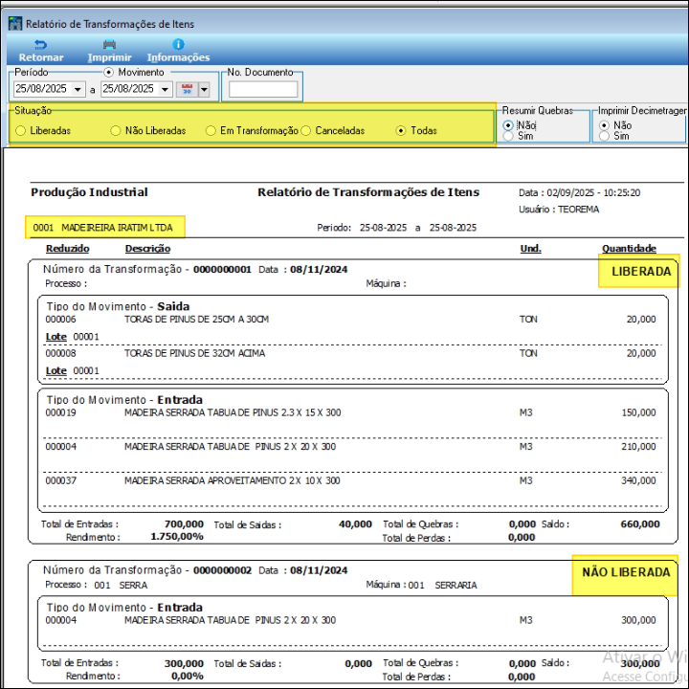Click the Imprimir button label
The height and width of the screenshot is (689, 689).
click(109, 57)
